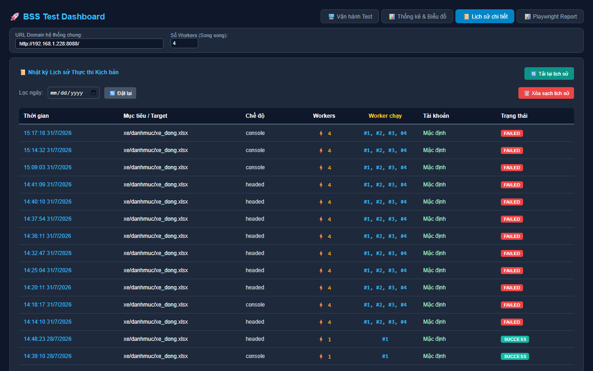Switch to the Vận hành Test tab
The image size is (593, 371).
pyautogui.click(x=350, y=16)
